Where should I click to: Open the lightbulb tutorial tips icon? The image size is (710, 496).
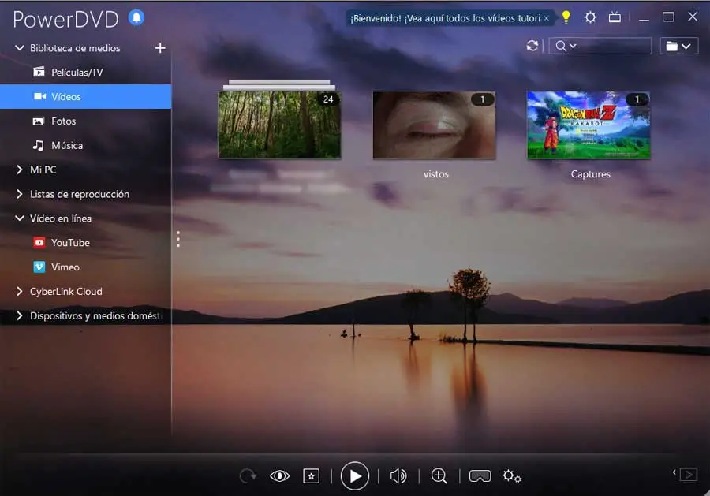566,17
